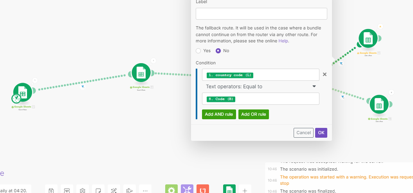Click the country code (L) condition field

(261, 75)
